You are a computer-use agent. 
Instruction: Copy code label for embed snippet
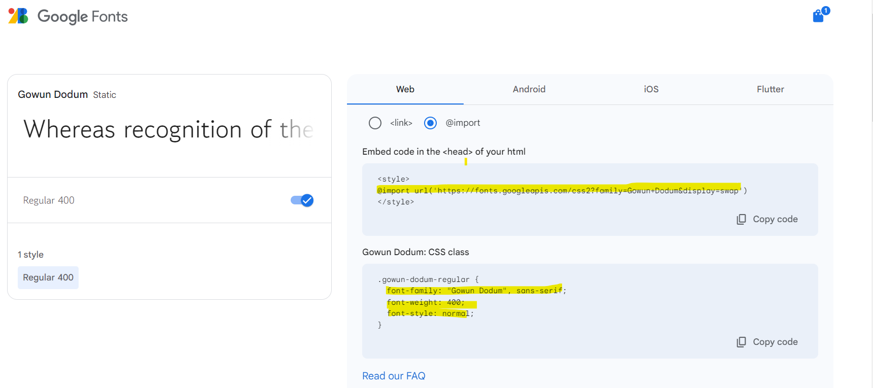pos(775,219)
